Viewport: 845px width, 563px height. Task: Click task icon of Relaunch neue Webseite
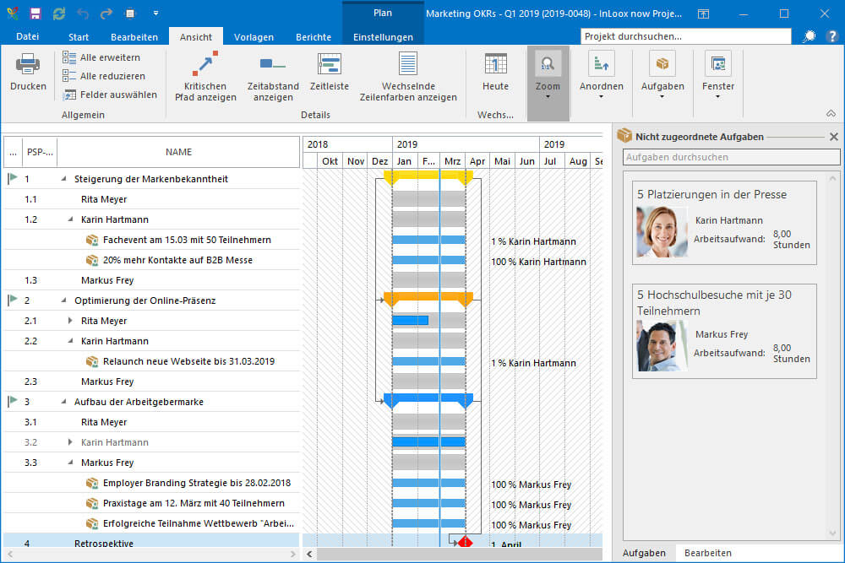coord(92,362)
